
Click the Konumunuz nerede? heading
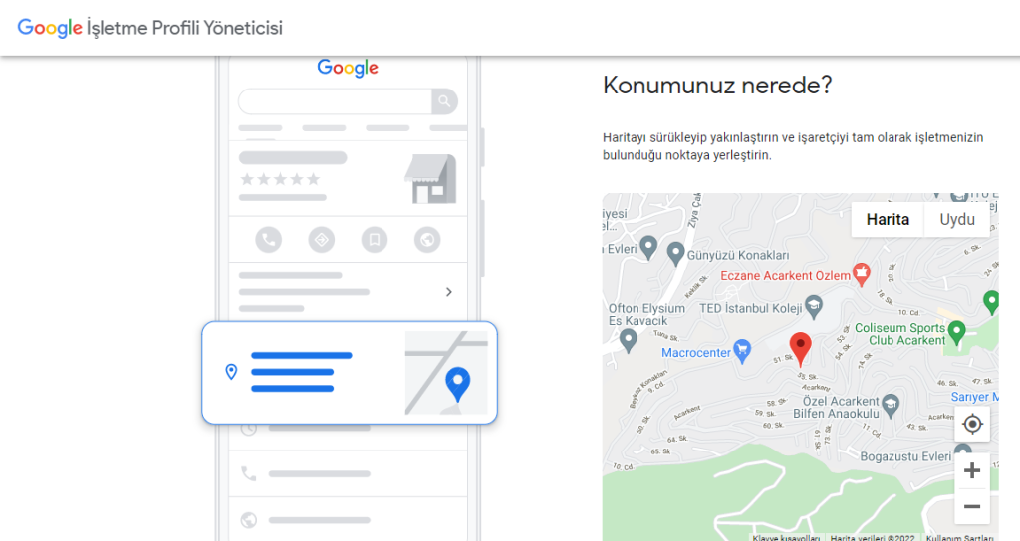(717, 86)
